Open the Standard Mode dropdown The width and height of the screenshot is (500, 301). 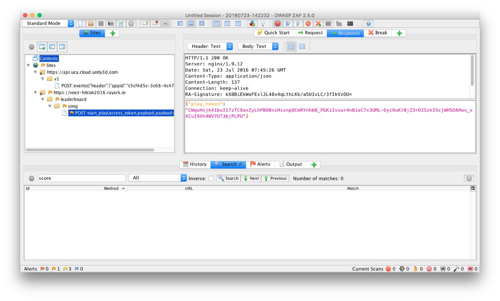pos(48,23)
